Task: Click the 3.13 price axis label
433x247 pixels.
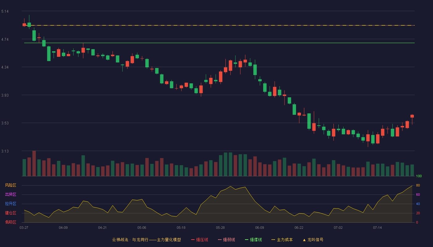Action: [x=5, y=151]
